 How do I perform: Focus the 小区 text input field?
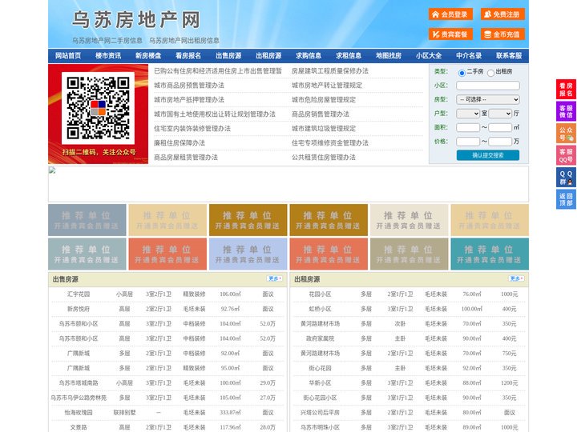click(488, 86)
